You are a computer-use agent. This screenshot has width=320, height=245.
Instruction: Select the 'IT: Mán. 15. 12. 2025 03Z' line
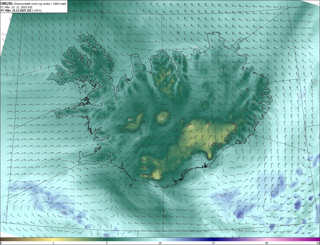tap(17, 7)
